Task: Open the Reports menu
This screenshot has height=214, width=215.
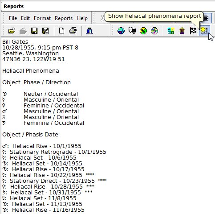Action: [64, 18]
